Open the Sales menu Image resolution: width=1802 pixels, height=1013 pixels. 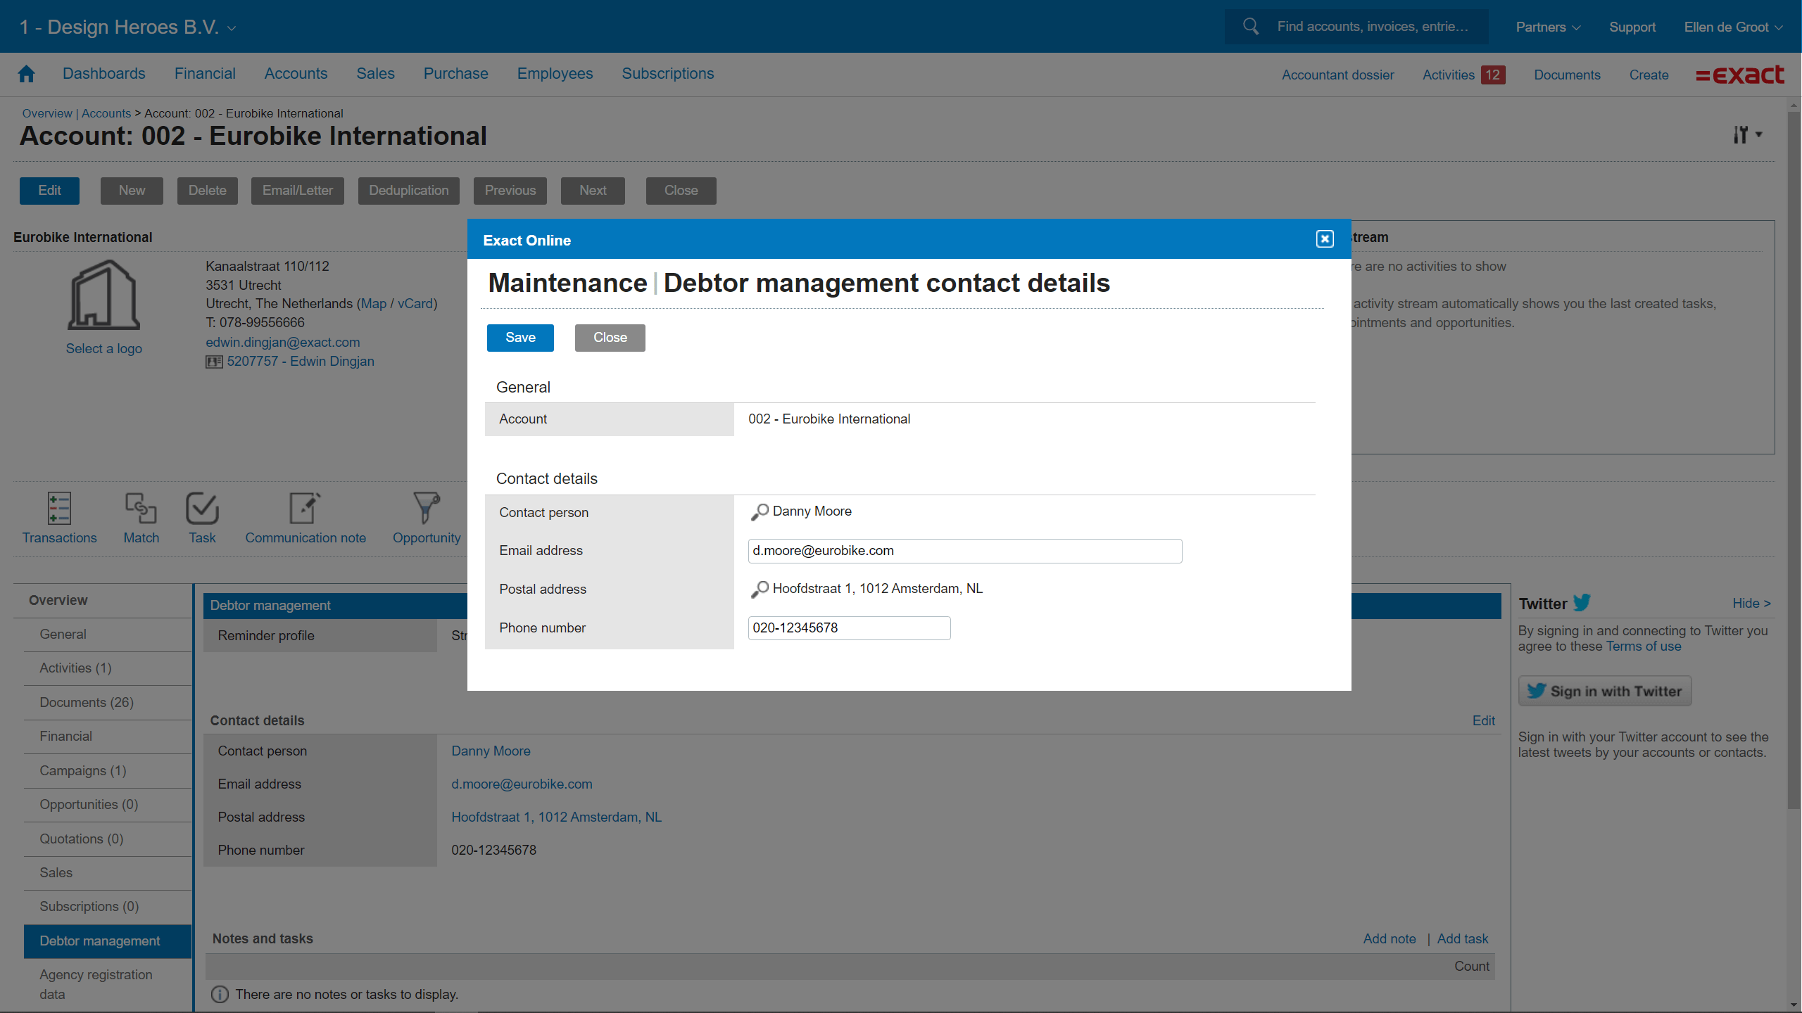point(375,73)
